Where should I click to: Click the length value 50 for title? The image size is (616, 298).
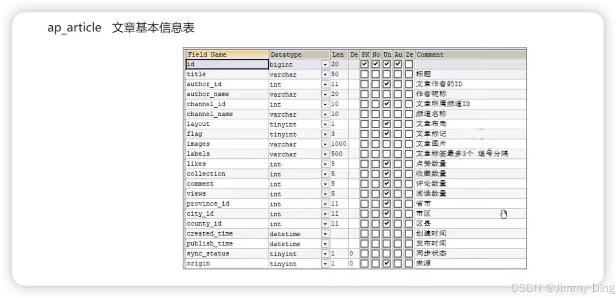tap(335, 74)
